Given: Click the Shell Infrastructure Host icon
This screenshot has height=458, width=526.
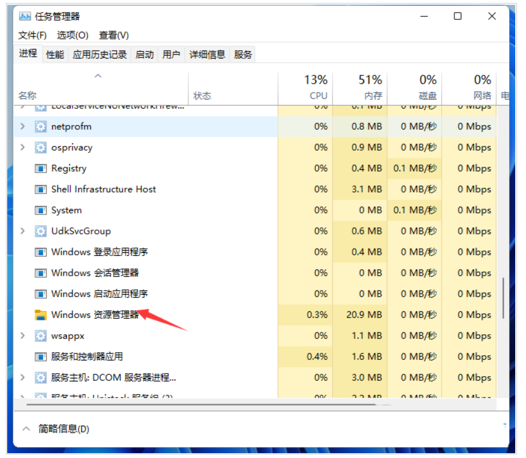Looking at the screenshot, I should click(41, 190).
